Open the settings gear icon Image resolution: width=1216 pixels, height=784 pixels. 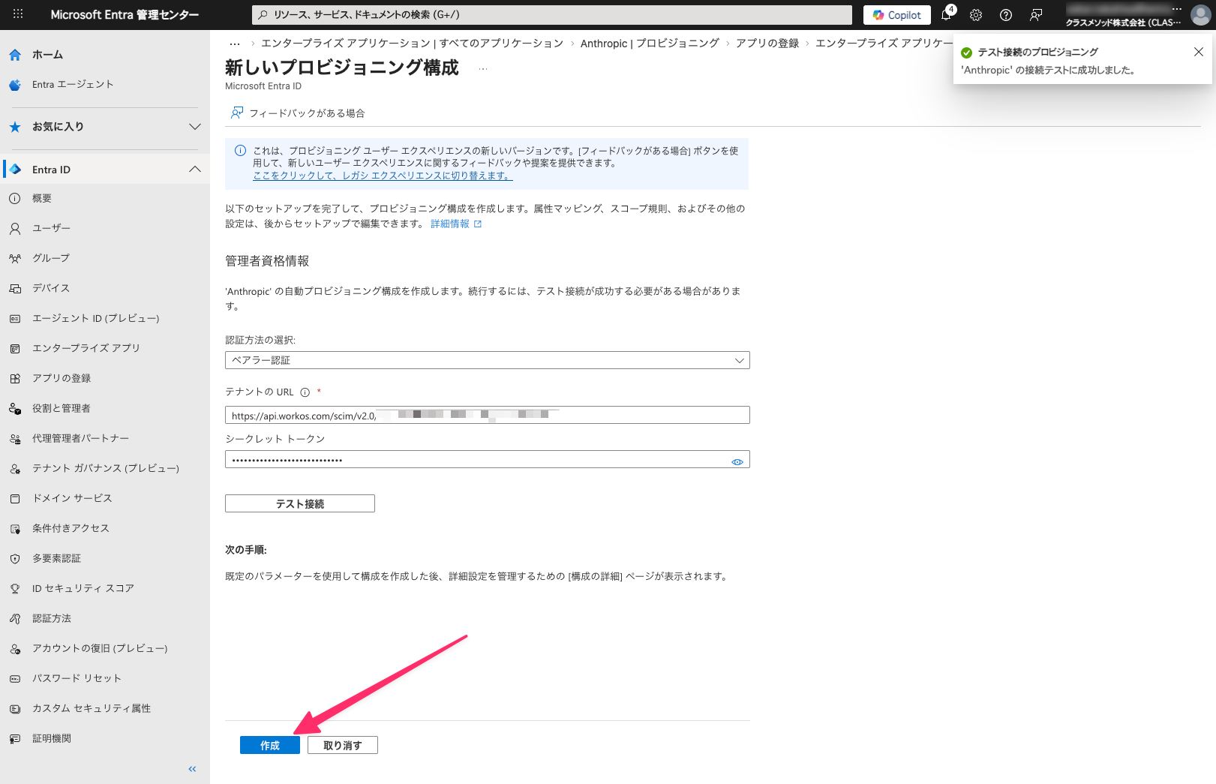(976, 15)
